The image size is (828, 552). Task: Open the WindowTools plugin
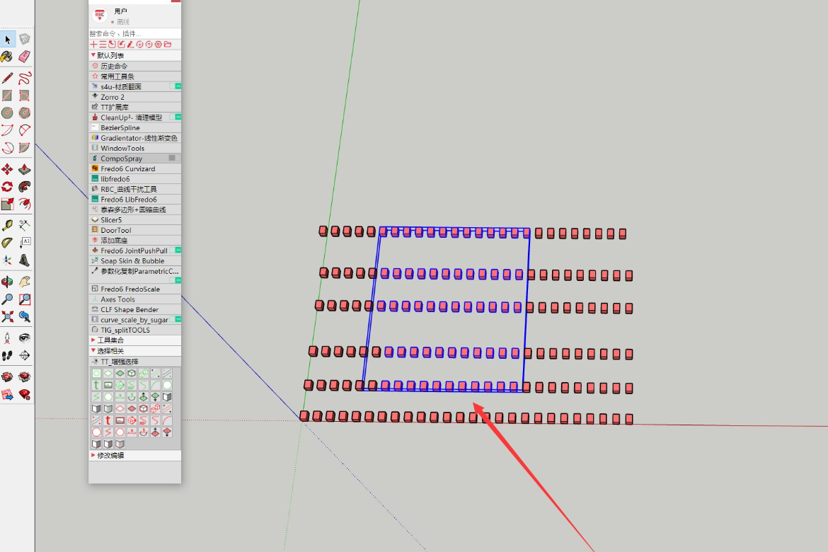click(x=134, y=148)
